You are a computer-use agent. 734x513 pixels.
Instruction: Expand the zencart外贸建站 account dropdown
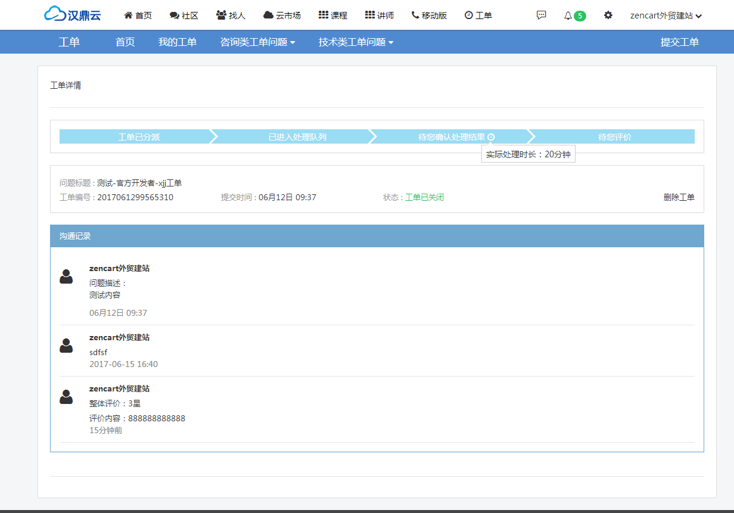coord(666,15)
